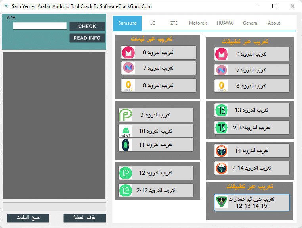This screenshot has height=228, width=302.
Task: Click the Android 12 icon in the '12' row
Action: coord(126,173)
